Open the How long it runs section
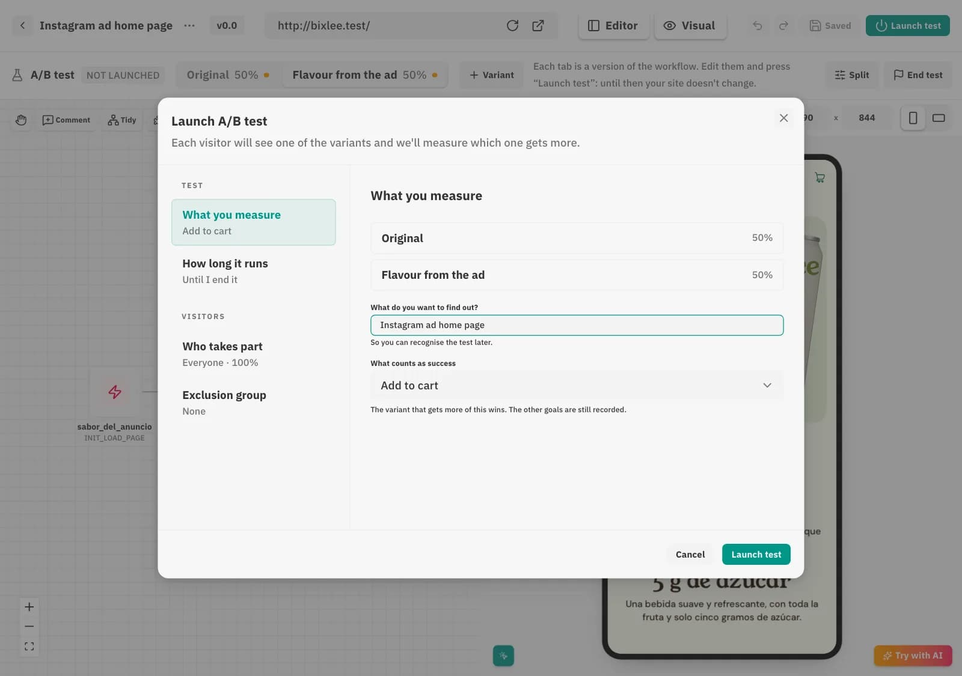The image size is (962, 676). [253, 271]
